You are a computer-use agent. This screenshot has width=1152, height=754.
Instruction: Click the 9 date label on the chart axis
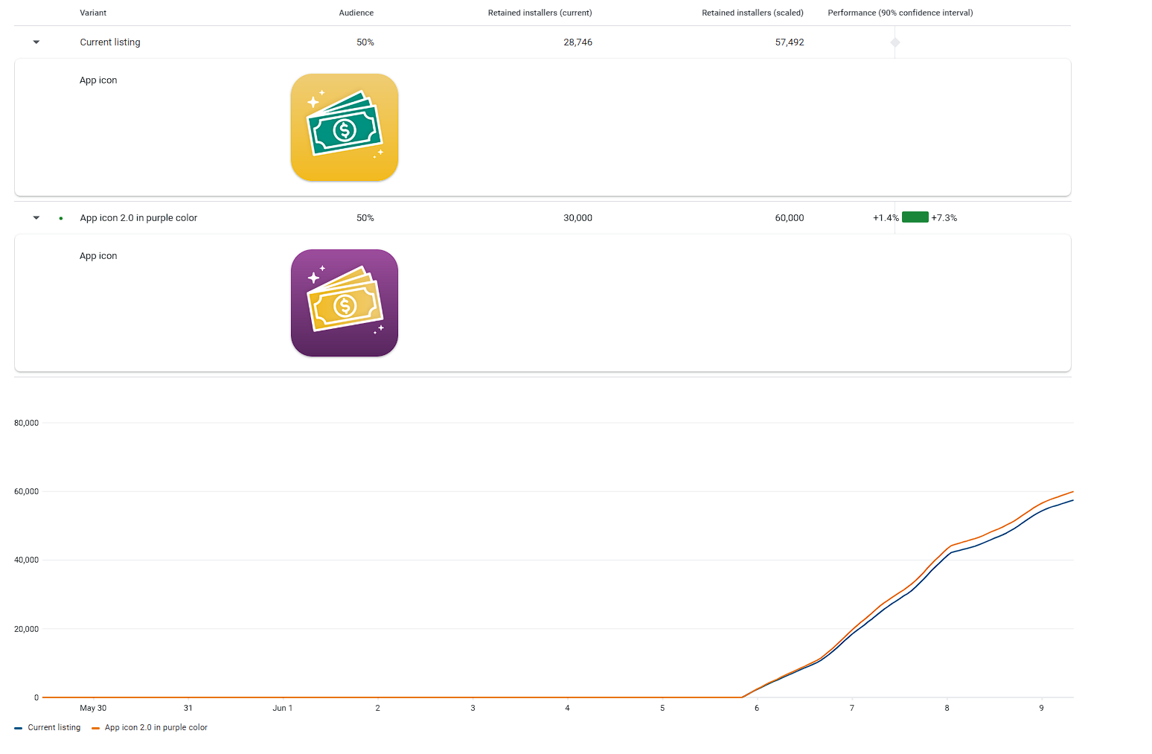[1041, 708]
